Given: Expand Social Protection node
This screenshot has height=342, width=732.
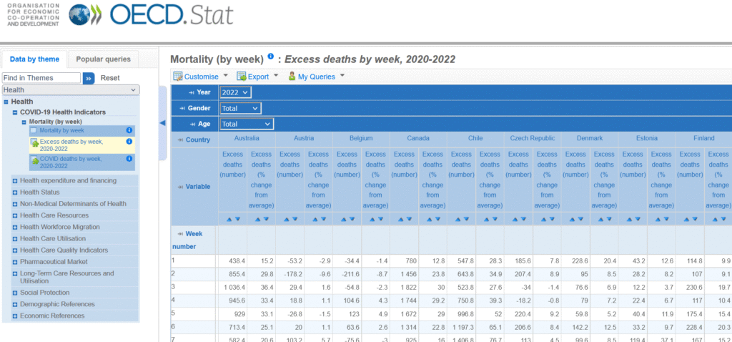Looking at the screenshot, I should 15,293.
